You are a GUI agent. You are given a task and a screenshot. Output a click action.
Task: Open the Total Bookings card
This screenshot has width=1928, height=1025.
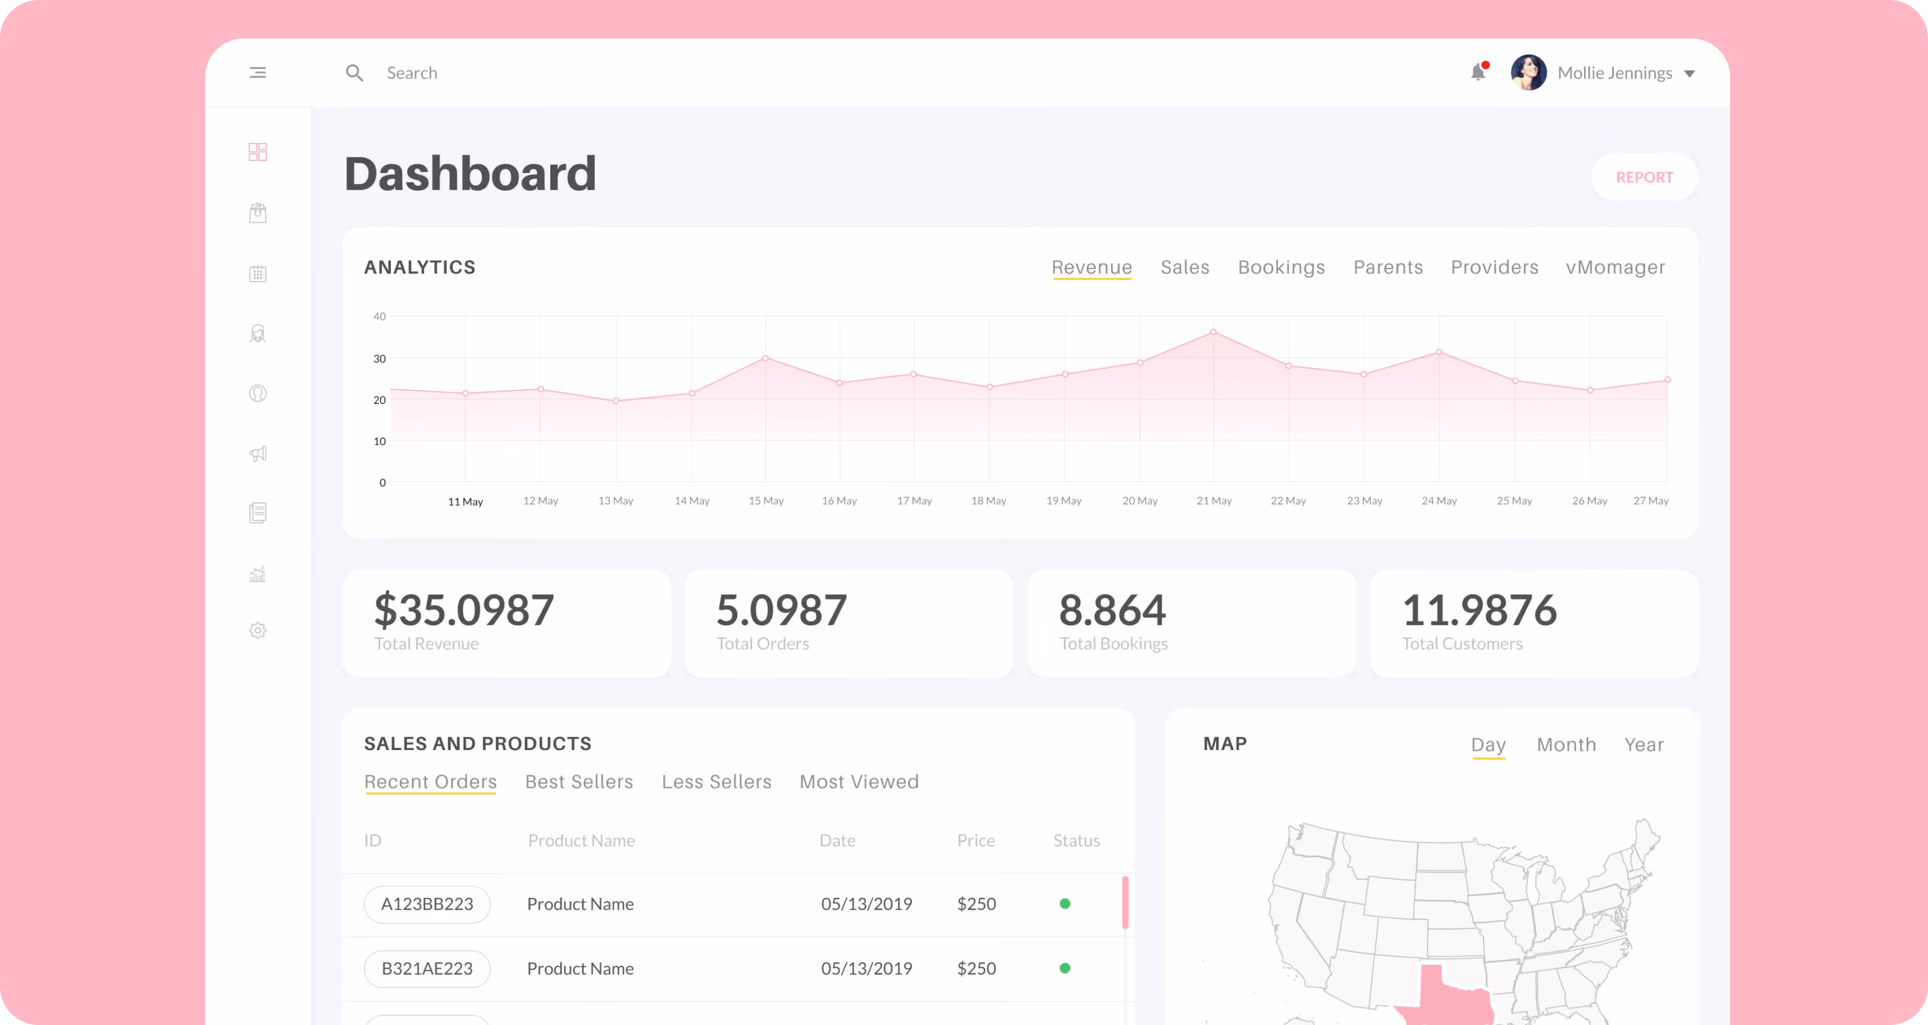pyautogui.click(x=1191, y=623)
